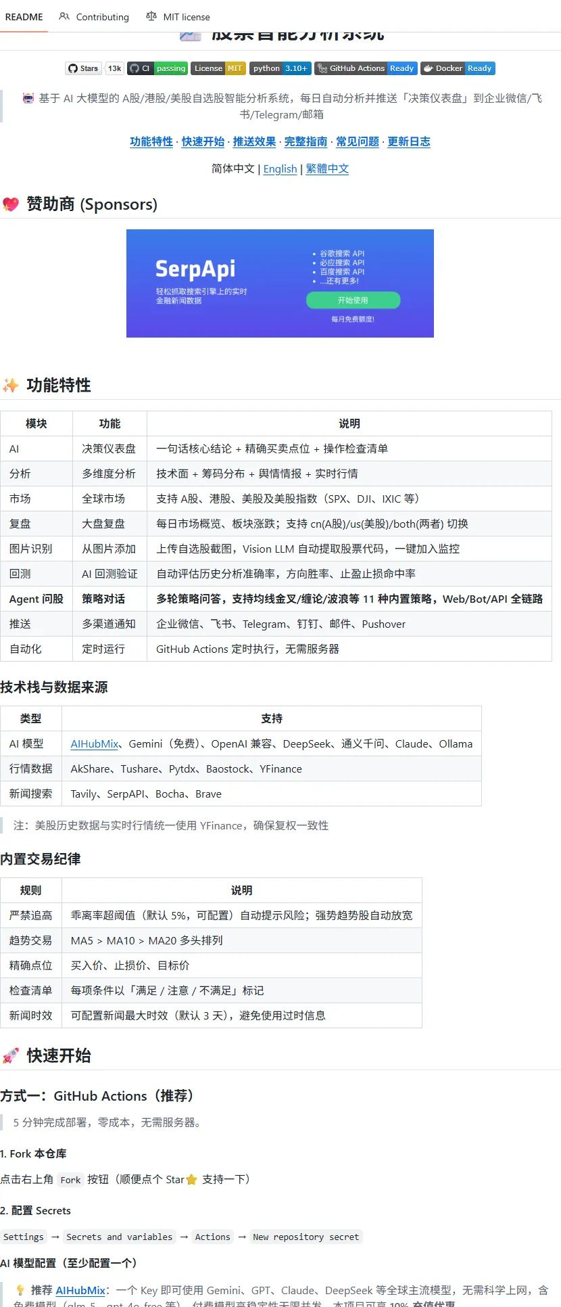Open the 更新日志 link
The image size is (561, 1307).
point(409,141)
